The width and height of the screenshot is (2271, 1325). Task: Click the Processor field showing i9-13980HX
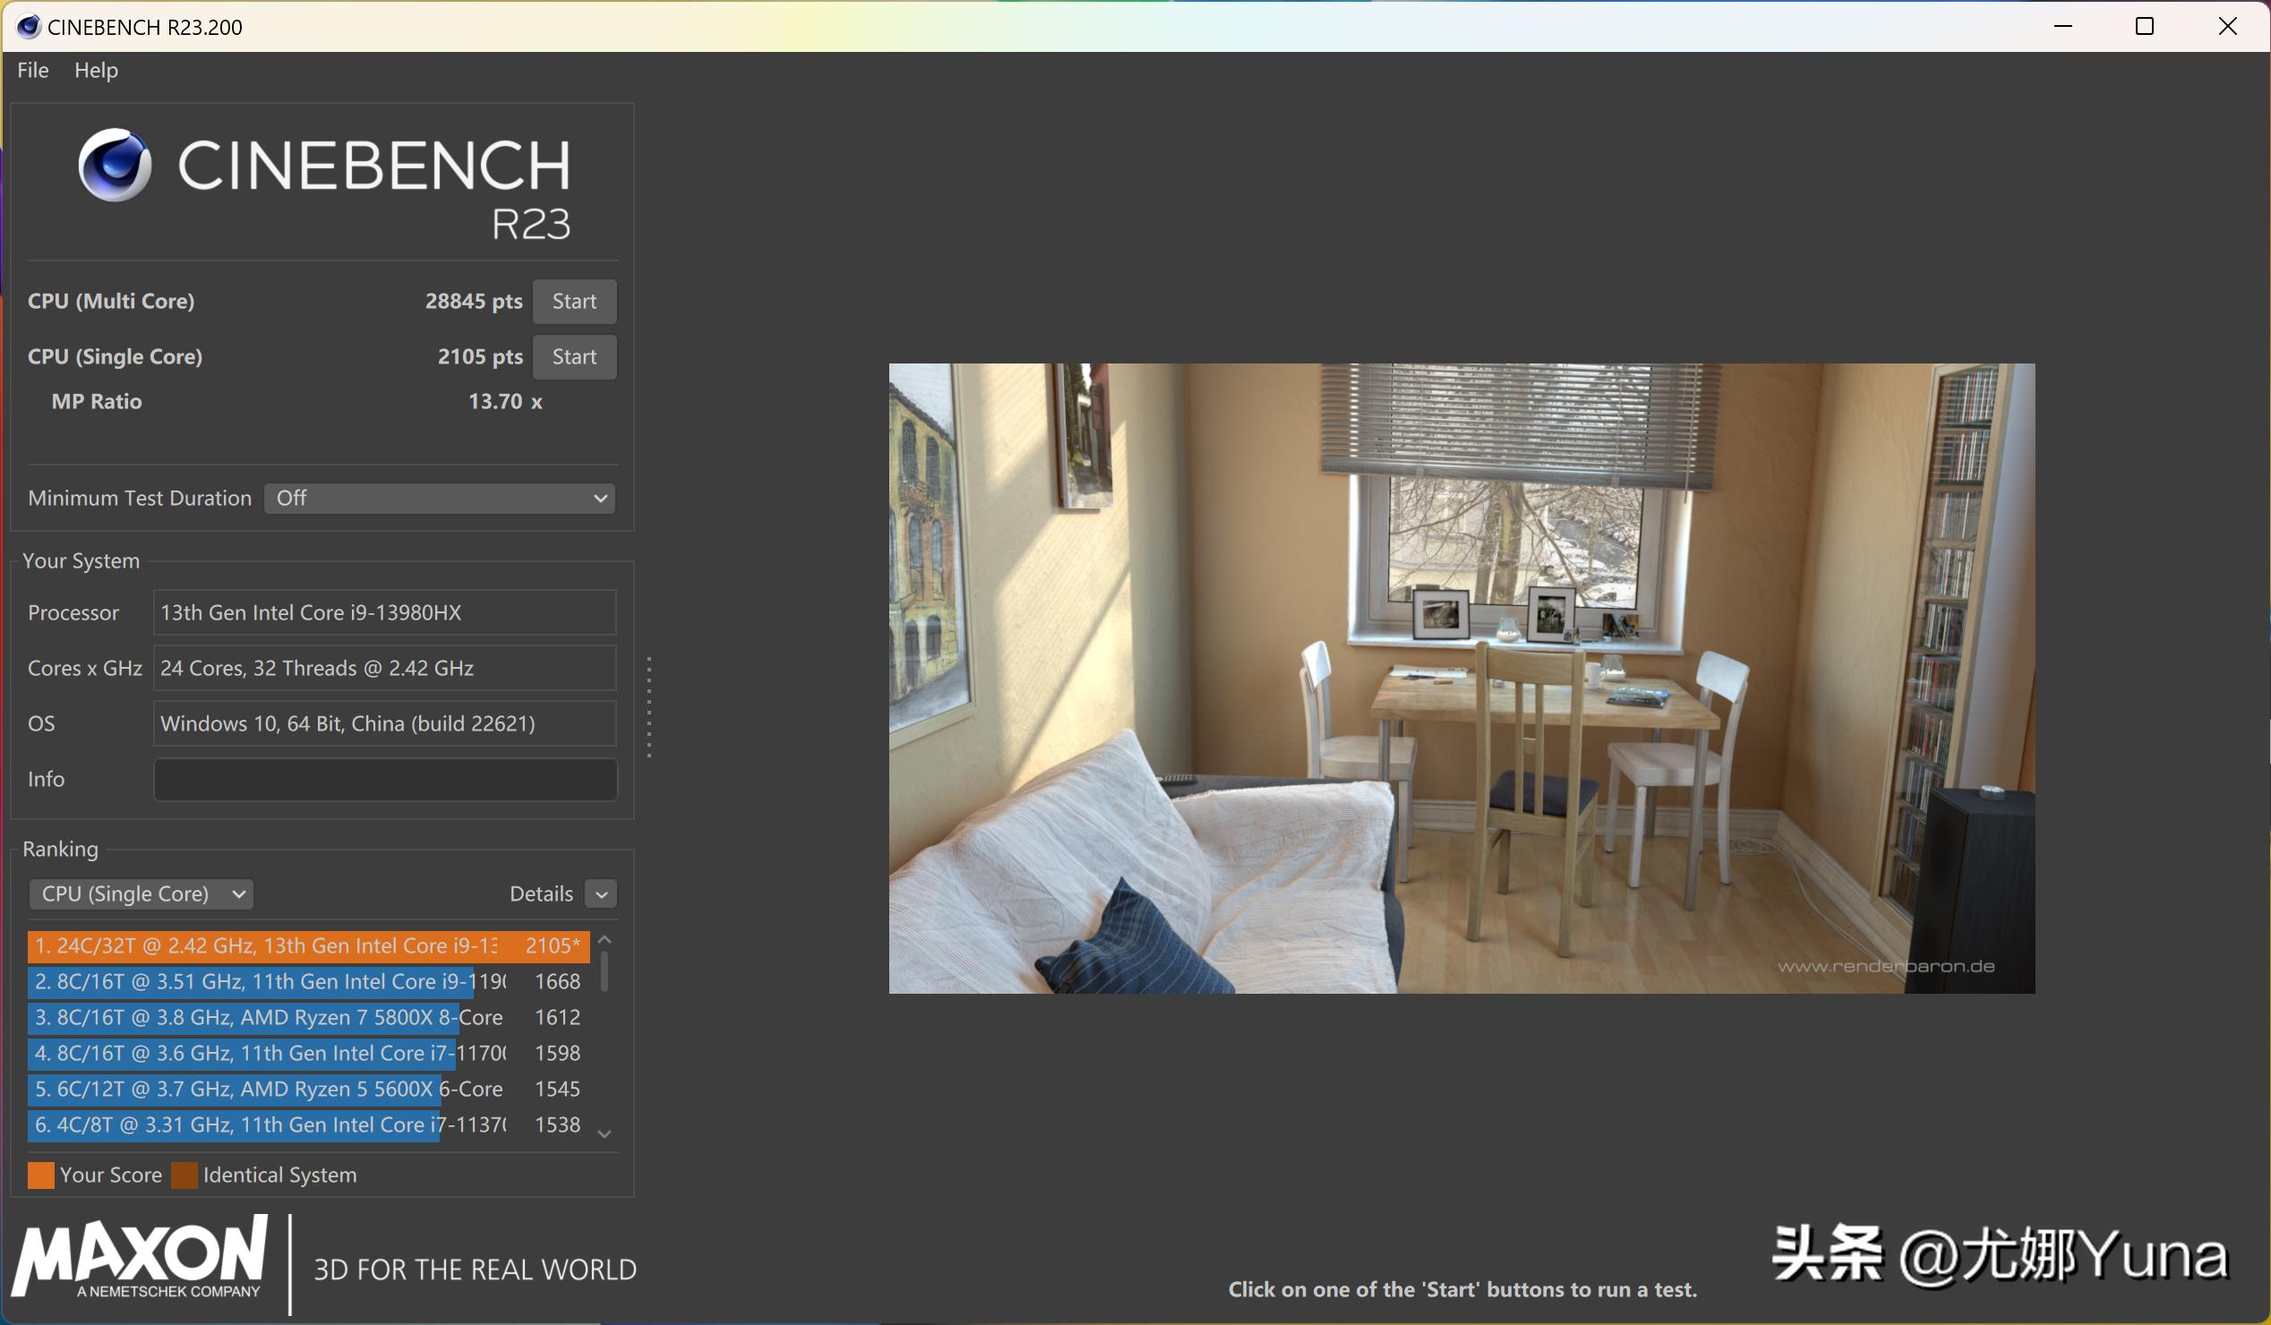click(385, 612)
